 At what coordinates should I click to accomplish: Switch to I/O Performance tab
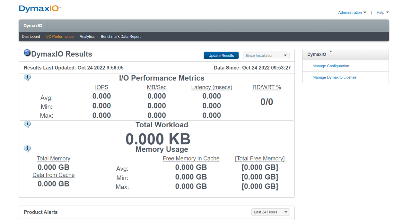60,37
